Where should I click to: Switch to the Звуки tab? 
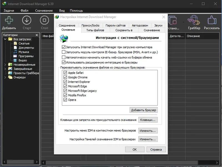(158, 25)
